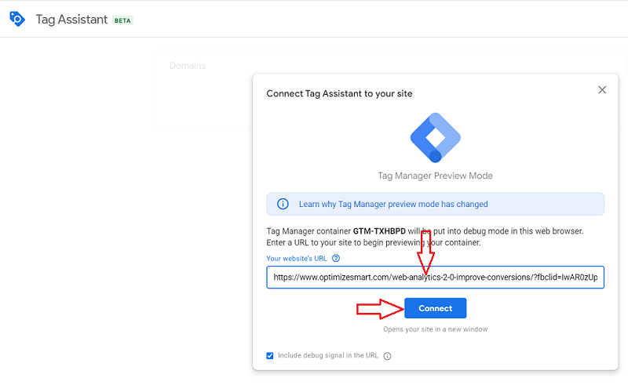Click help icon next to Your website's URL

tap(336, 259)
